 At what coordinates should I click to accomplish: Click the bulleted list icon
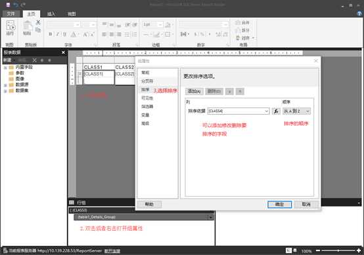click(x=127, y=35)
